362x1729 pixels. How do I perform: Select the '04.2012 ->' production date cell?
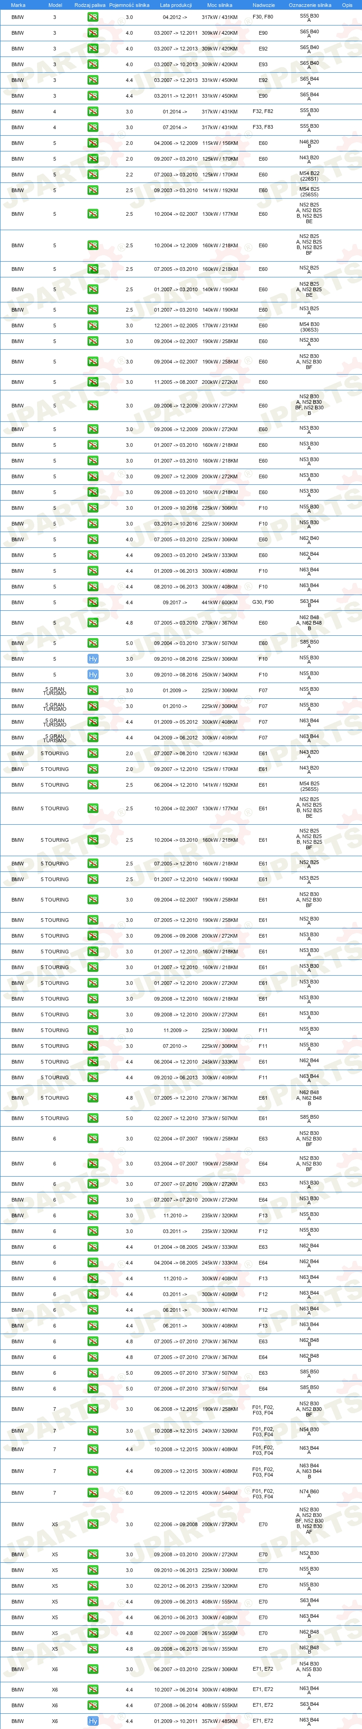tap(175, 18)
